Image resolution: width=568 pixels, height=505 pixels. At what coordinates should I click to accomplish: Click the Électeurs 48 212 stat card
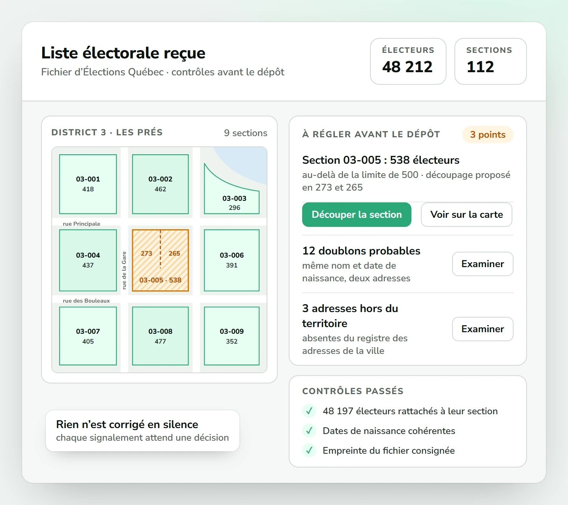pos(408,61)
